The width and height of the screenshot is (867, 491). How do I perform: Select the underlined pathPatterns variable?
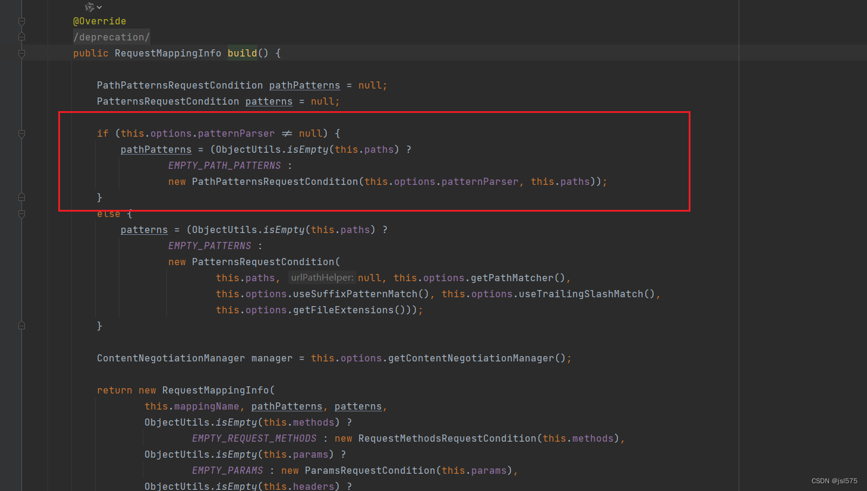coord(156,149)
